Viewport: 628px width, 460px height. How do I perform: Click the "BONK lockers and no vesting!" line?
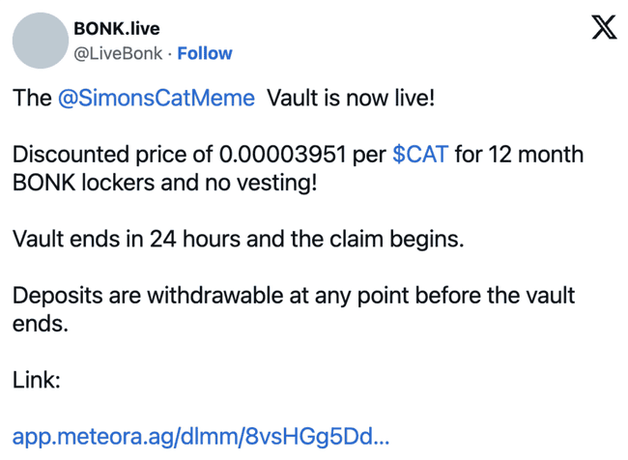coord(164,183)
